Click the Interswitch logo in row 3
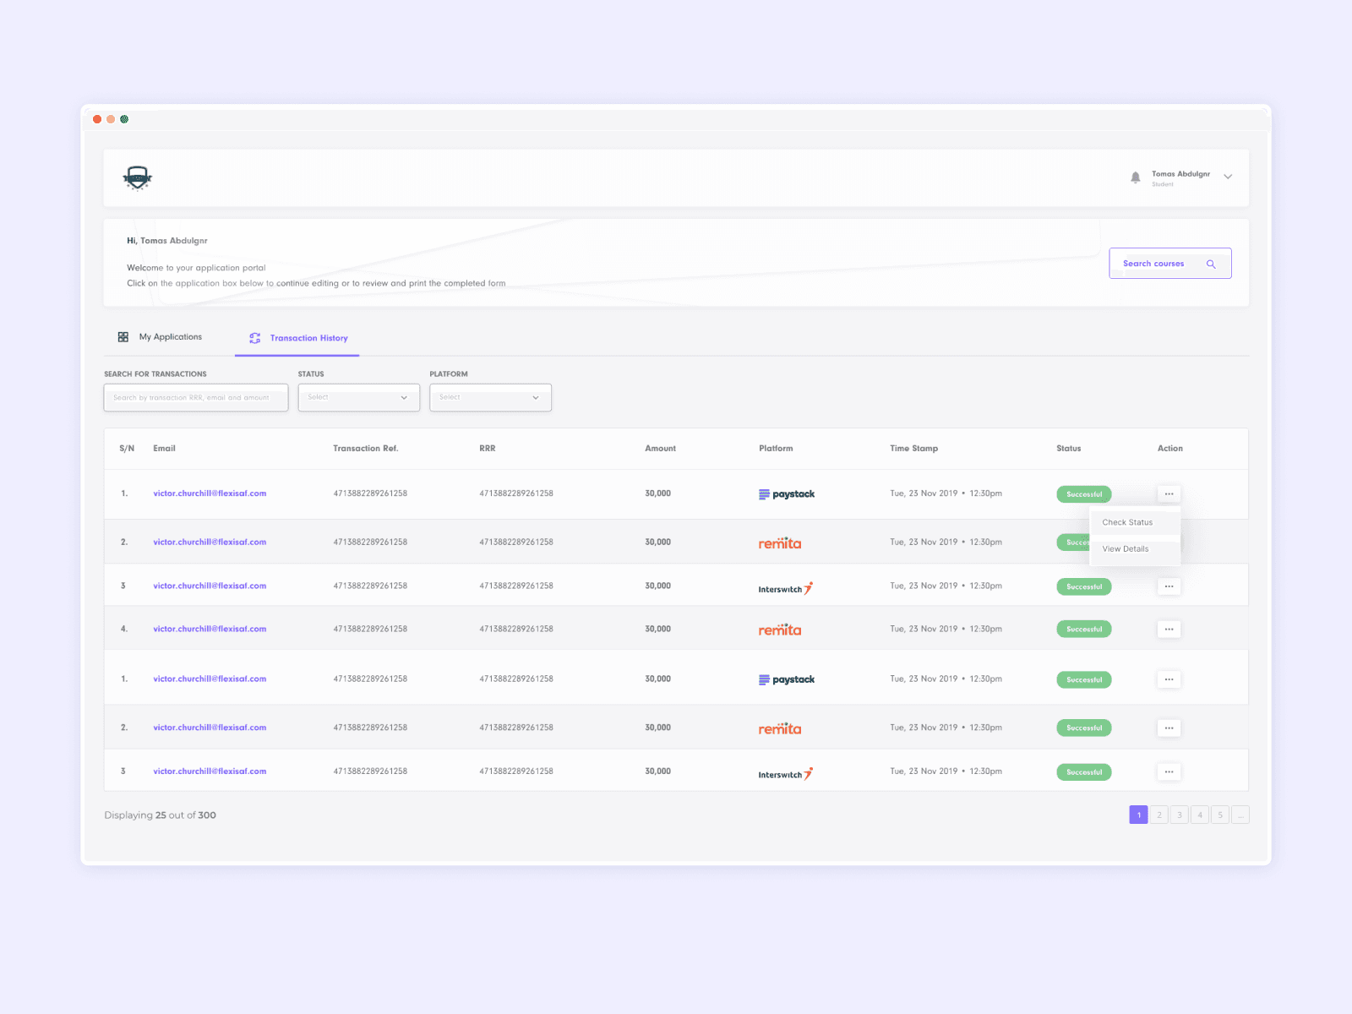This screenshot has height=1014, width=1352. [x=785, y=587]
